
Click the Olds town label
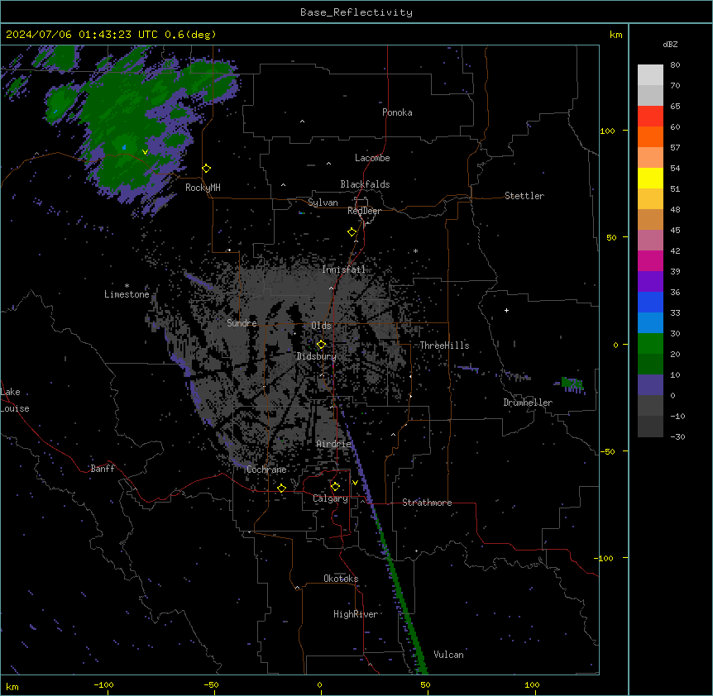tap(321, 326)
